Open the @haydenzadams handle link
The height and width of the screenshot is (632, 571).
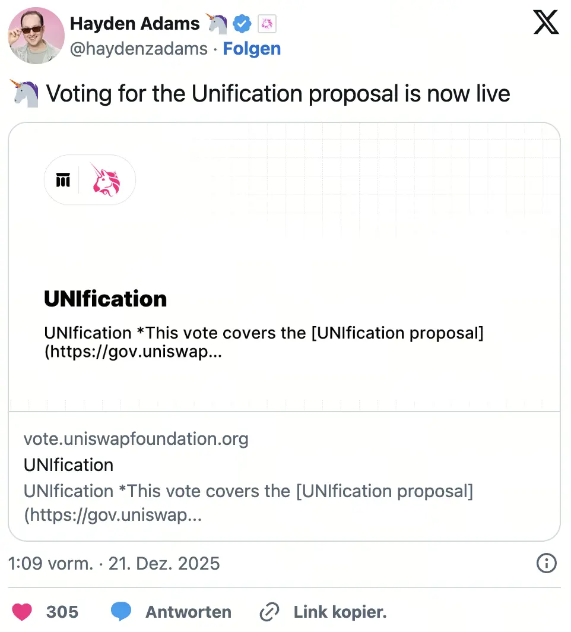point(139,49)
